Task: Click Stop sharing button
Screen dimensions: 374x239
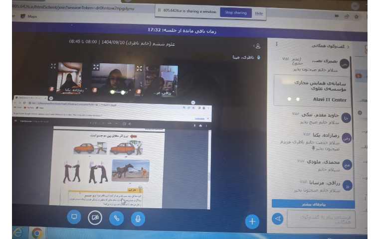Action: (x=235, y=12)
